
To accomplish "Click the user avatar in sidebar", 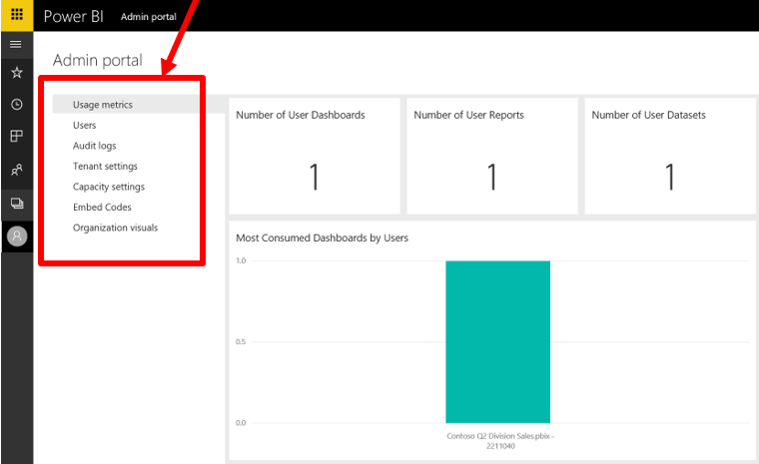I will tap(17, 236).
